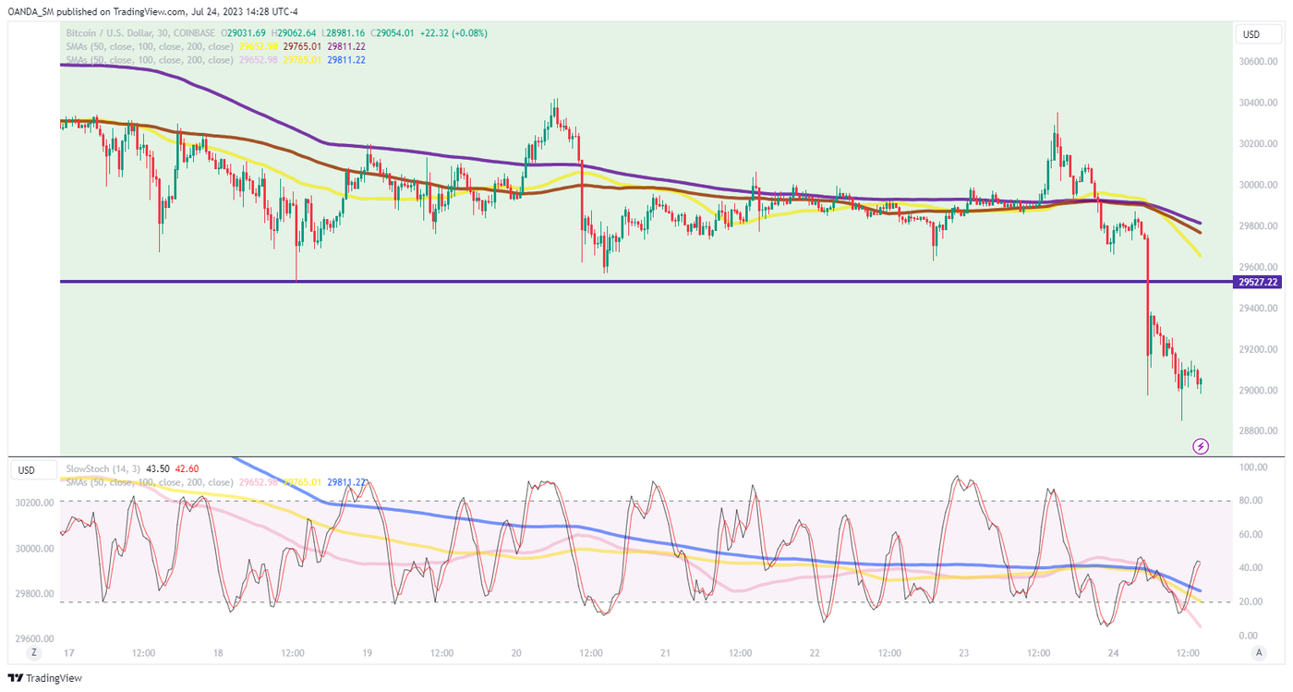Select the first SMAs indicator legend
The image size is (1293, 692).
click(x=148, y=46)
